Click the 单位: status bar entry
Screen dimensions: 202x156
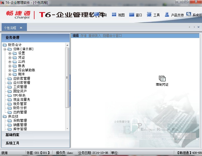(115, 153)
